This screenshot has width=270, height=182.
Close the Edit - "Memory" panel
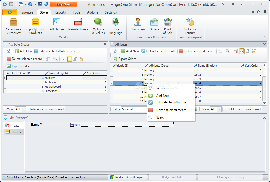[264, 118]
